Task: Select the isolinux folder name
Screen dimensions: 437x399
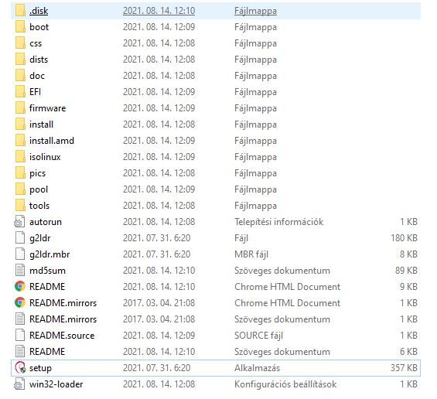Action: click(x=45, y=157)
